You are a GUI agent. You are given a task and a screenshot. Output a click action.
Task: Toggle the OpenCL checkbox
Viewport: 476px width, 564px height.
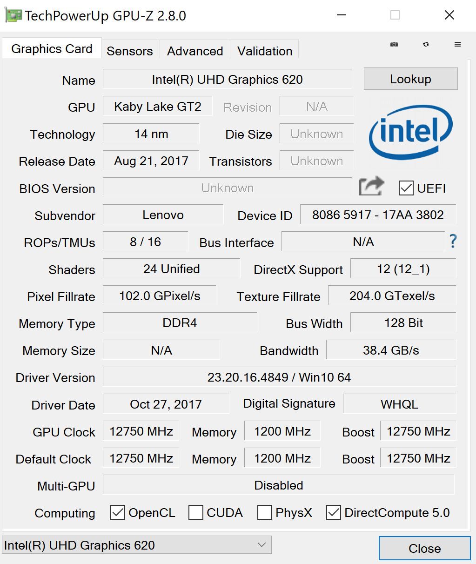[x=118, y=512]
